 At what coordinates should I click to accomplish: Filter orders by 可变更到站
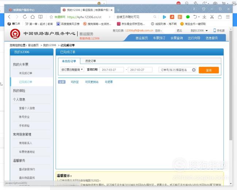92,82
